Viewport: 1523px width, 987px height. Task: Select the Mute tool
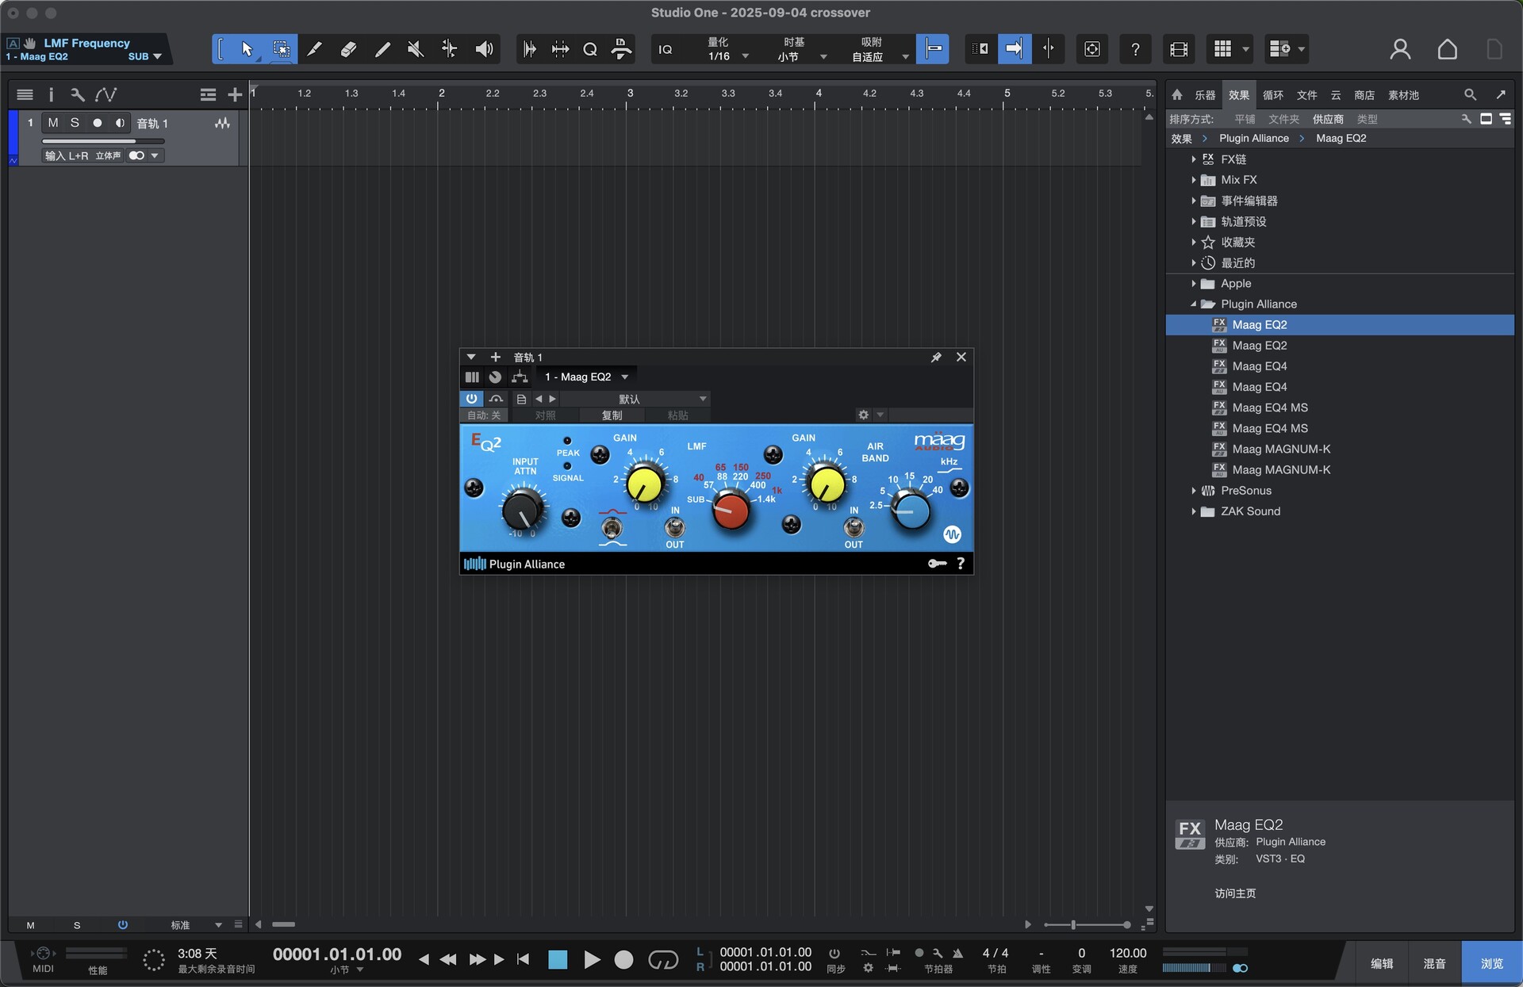click(x=416, y=49)
